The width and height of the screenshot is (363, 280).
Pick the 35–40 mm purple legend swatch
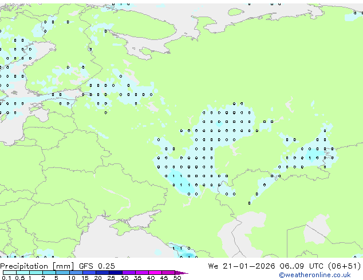click(x=142, y=273)
